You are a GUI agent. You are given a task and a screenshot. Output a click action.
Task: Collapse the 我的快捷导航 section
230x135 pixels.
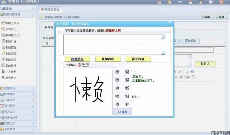[x=33, y=14]
